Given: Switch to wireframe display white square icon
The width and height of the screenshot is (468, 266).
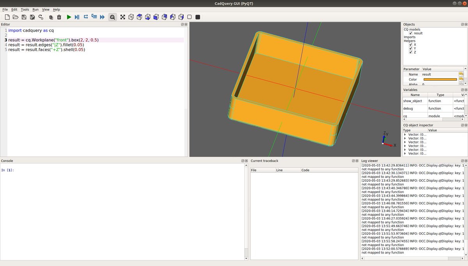Looking at the screenshot, I should 190,17.
